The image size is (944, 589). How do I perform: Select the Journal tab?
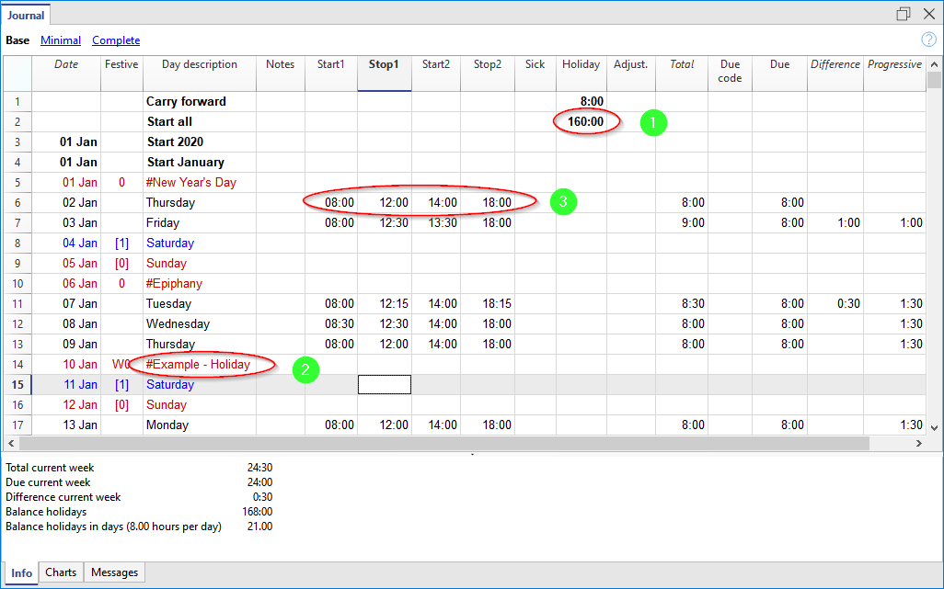(x=26, y=15)
